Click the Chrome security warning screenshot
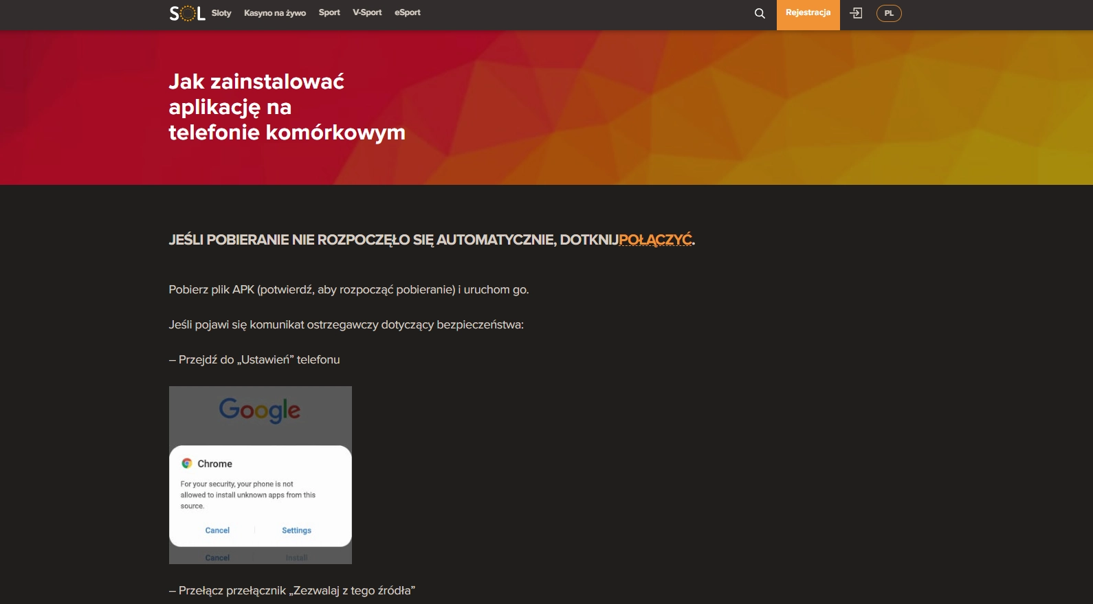 (x=261, y=475)
